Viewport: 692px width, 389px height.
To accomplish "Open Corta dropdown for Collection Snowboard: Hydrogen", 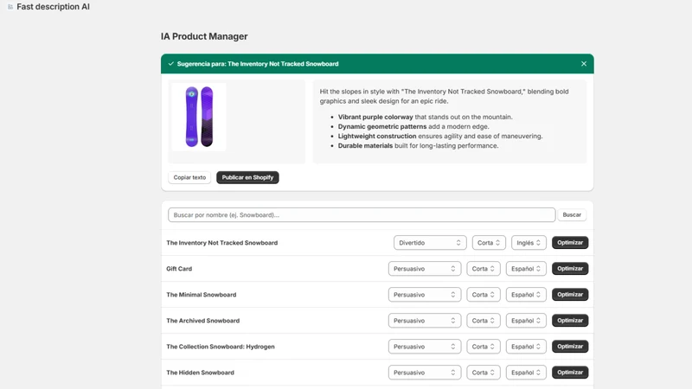I will click(x=484, y=347).
